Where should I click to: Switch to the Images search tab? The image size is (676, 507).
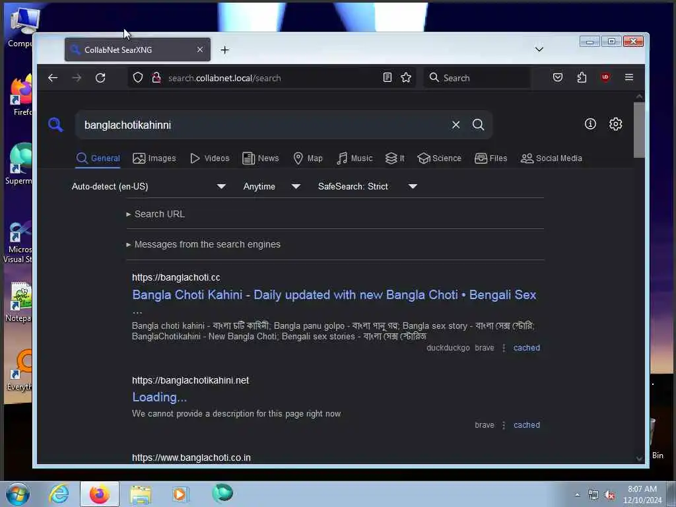click(154, 158)
